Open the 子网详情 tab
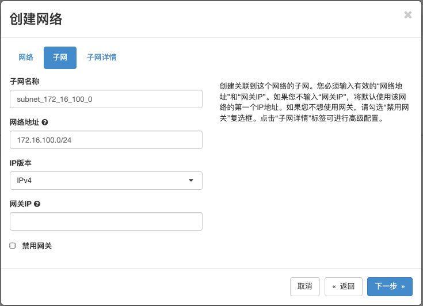 click(101, 58)
